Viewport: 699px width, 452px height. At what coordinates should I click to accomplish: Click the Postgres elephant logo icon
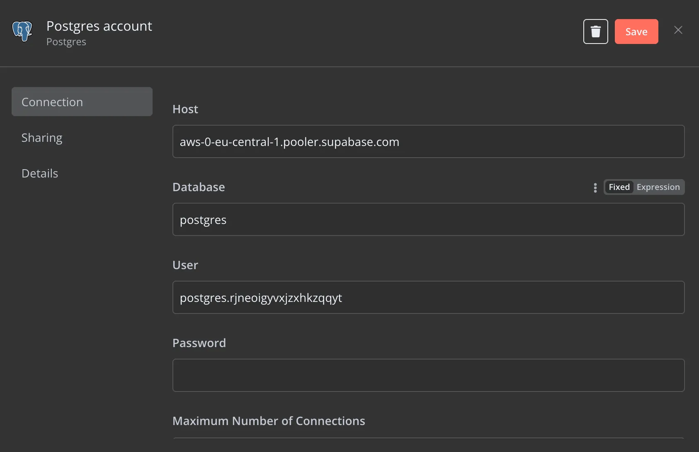point(22,32)
